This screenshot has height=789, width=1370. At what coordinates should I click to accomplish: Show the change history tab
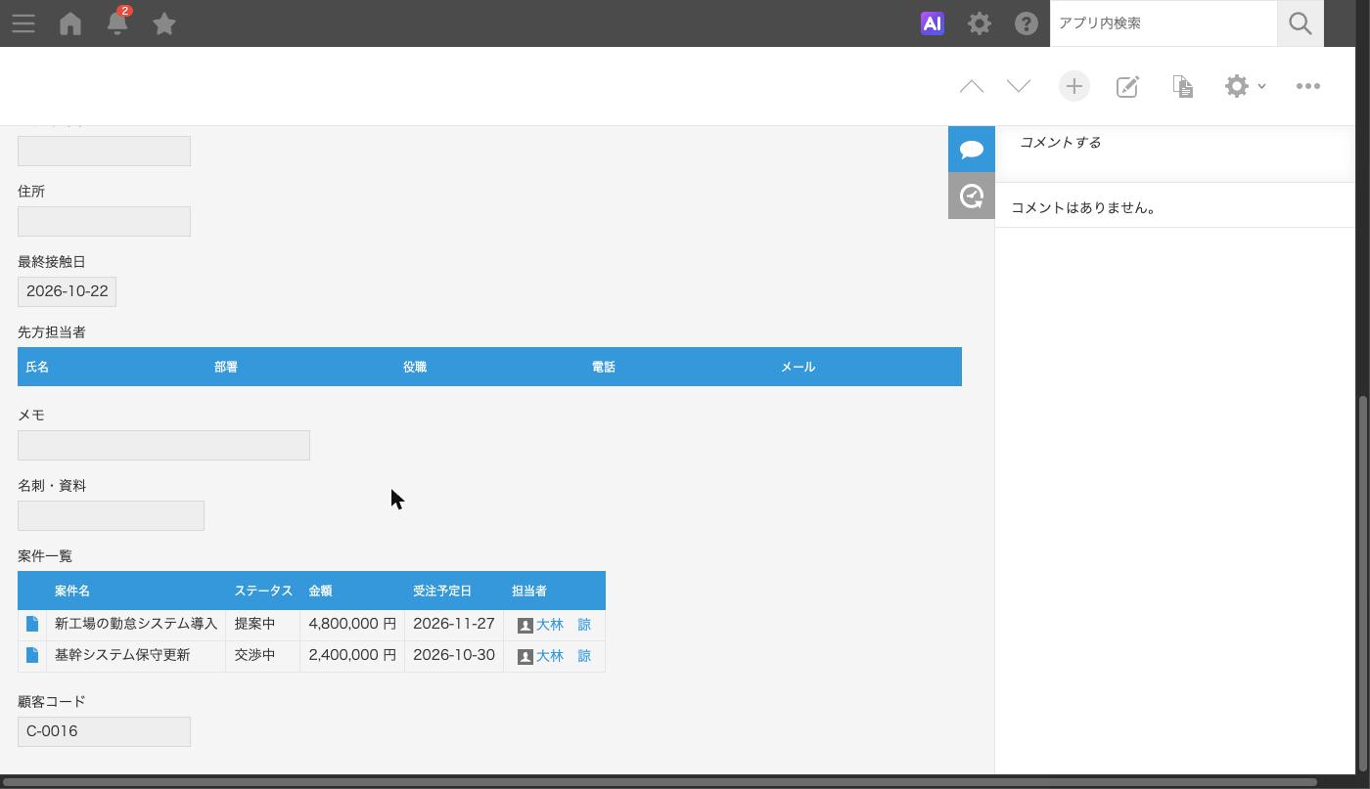pos(972,197)
